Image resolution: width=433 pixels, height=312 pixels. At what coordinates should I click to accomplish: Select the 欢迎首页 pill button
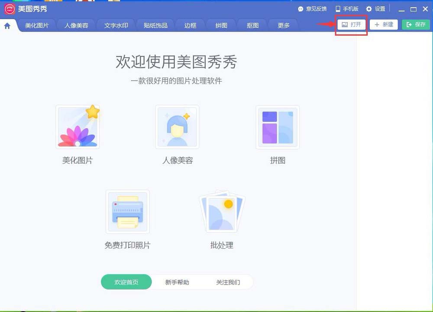pos(126,282)
